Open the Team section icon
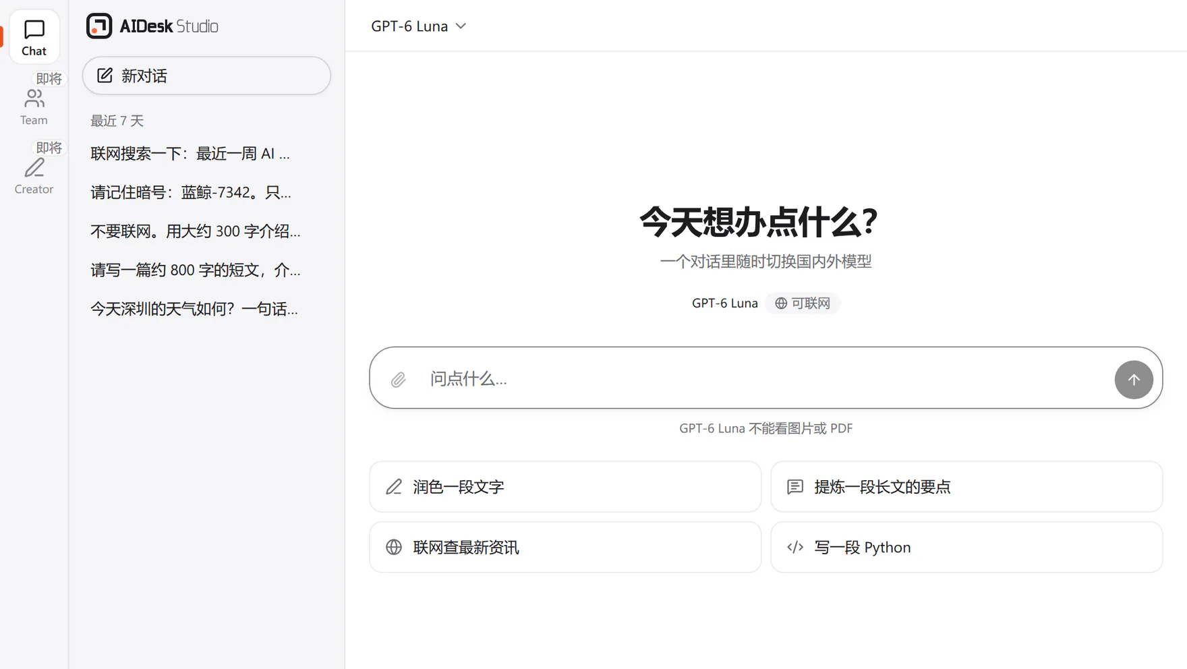The height and width of the screenshot is (669, 1187). pyautogui.click(x=34, y=98)
